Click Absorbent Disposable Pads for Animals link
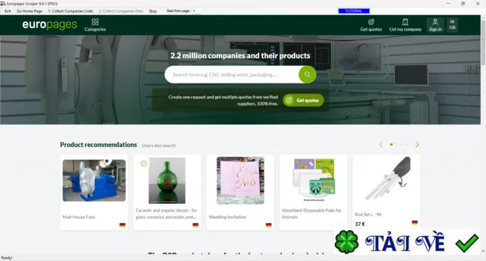The width and height of the screenshot is (486, 261). tap(312, 214)
